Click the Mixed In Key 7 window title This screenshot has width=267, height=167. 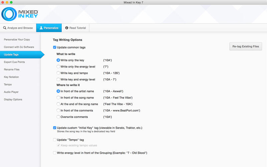[x=133, y=2]
